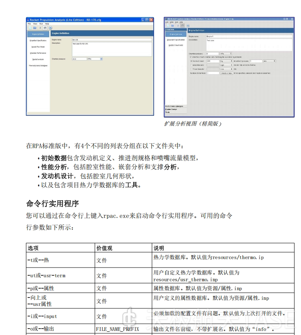The height and width of the screenshot is (335, 301).
Task: Click Run play icon in Standard Edition toolbar
Action: click(188, 26)
